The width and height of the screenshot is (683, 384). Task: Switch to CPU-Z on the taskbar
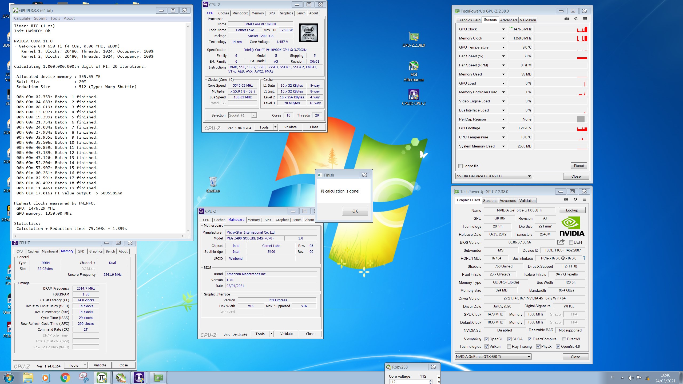[139, 378]
